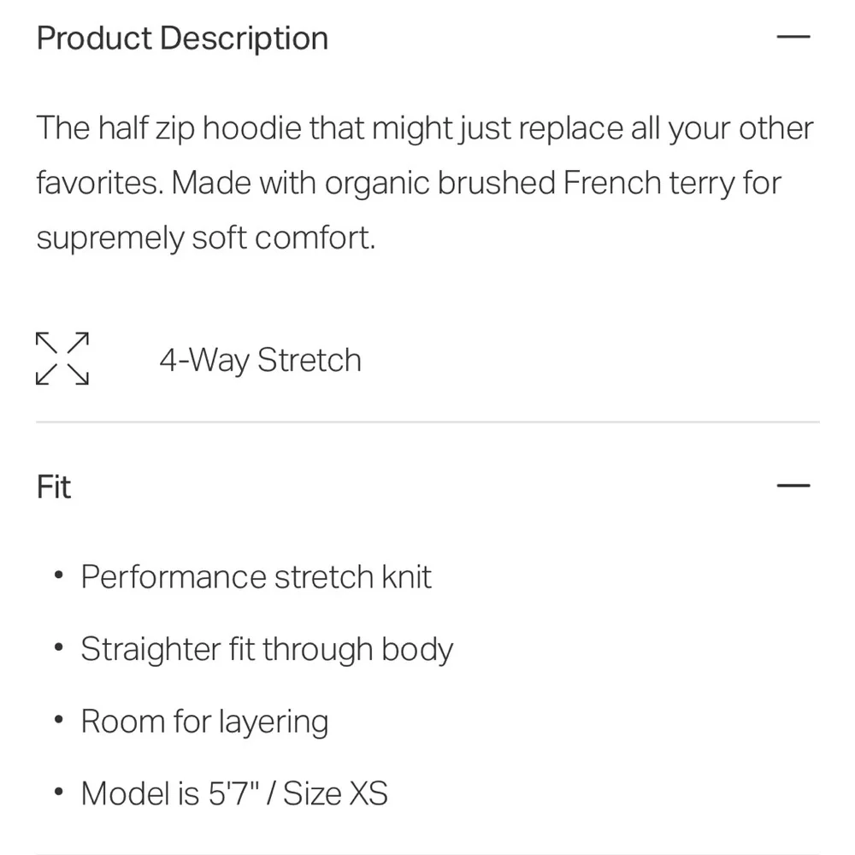855x855 pixels.
Task: Click the word 'favorites' in the description
Action: pos(98,183)
